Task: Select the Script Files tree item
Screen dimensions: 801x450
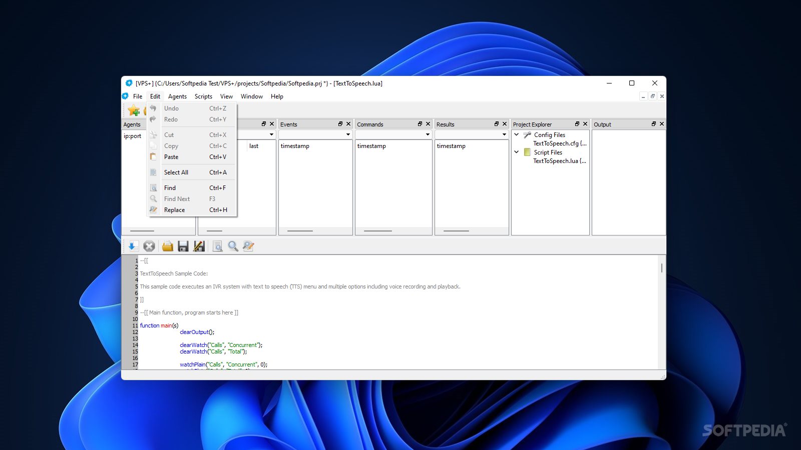Action: pos(548,152)
